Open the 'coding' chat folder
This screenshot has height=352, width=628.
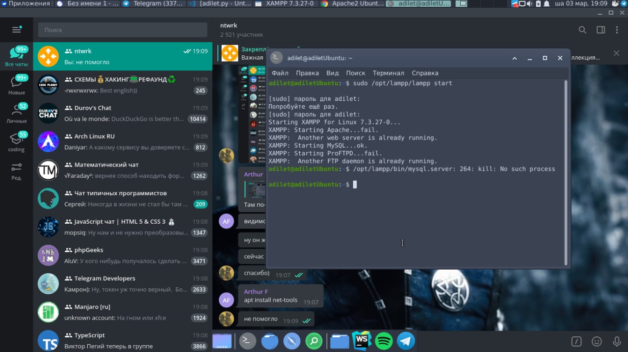tap(17, 141)
